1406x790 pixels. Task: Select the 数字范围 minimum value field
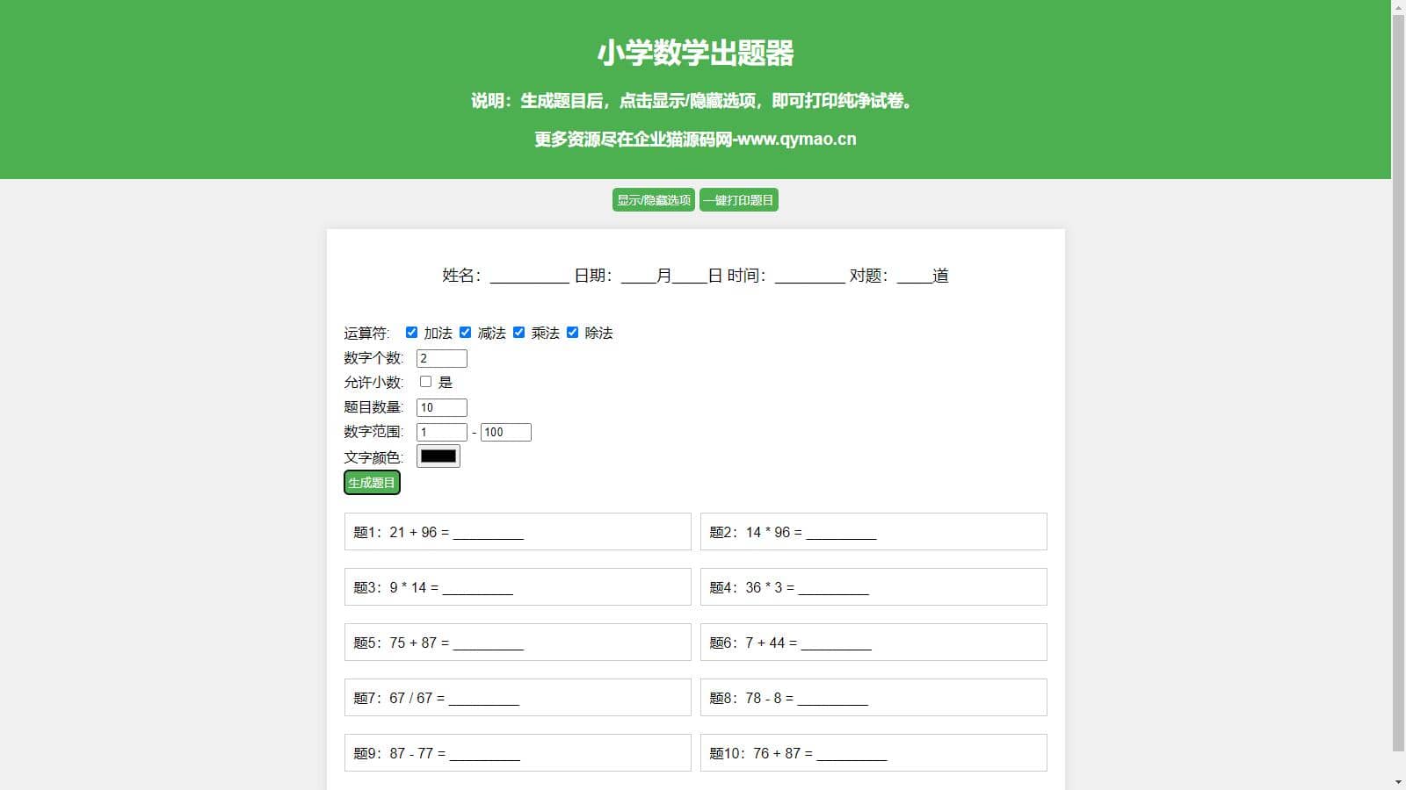pos(441,432)
